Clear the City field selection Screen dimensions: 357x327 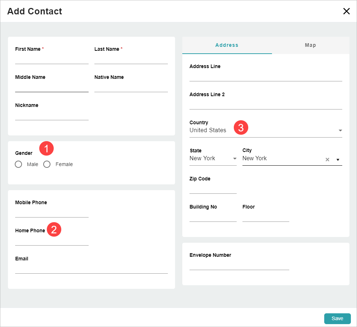coord(327,160)
